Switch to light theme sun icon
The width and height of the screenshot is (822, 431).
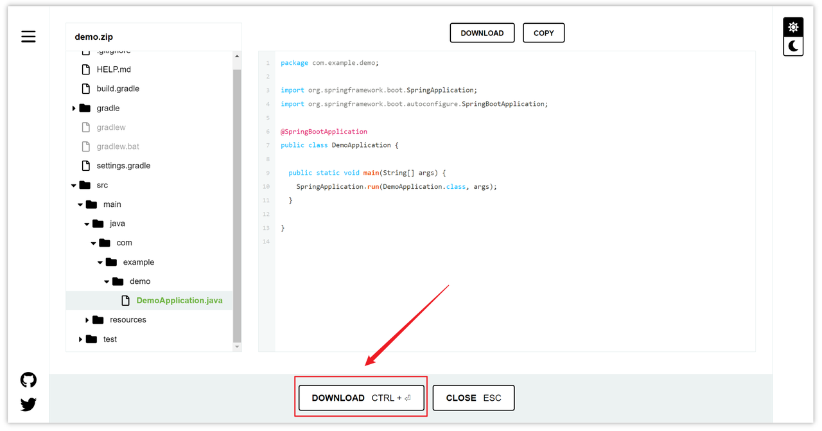pyautogui.click(x=793, y=27)
